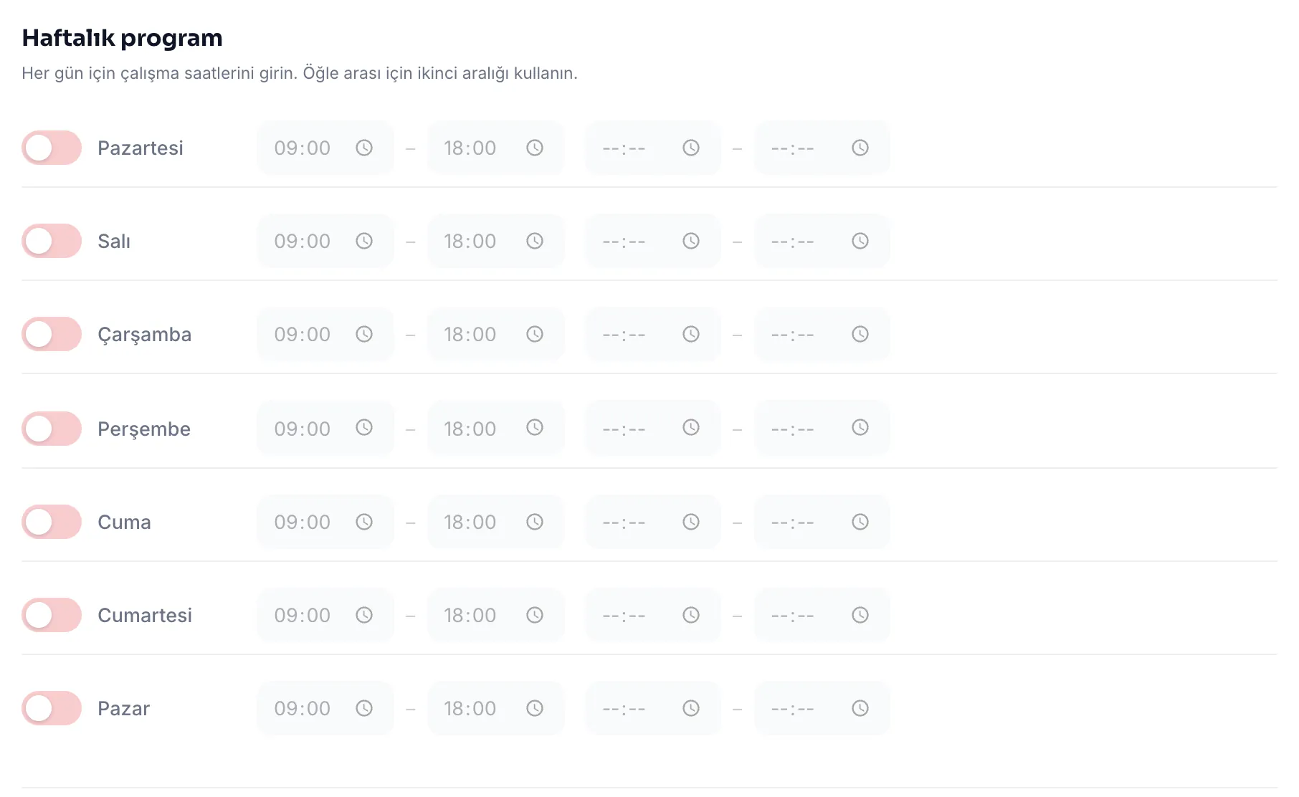Screen dimensions: 1299x797
Task: Click the Cumartesi 09:00 start time value
Action: pos(303,615)
